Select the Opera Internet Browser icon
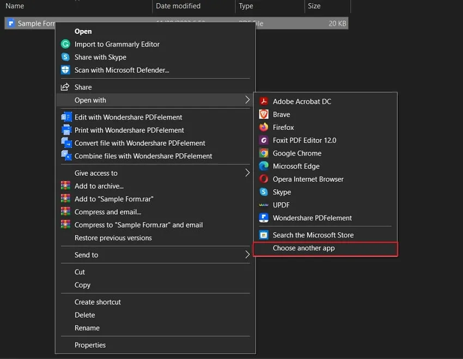 (264, 179)
